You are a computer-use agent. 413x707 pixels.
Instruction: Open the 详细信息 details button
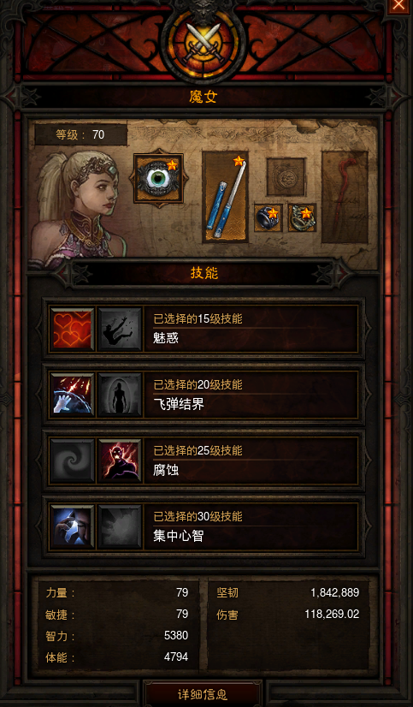tap(203, 694)
